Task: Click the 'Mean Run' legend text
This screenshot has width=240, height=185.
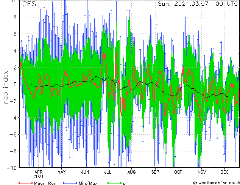Action: click(x=45, y=183)
